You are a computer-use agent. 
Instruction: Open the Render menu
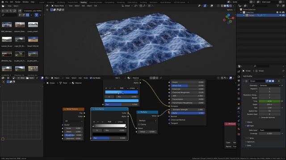tap(18, 2)
